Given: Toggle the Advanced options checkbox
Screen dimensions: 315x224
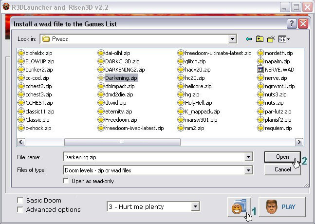Looking at the screenshot, I should coord(20,209).
